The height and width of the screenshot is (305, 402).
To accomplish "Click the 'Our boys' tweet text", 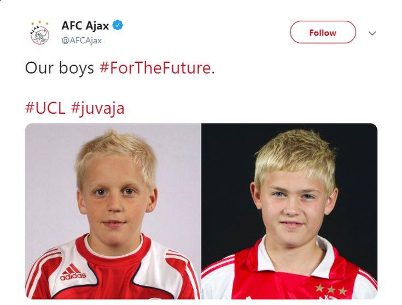I will pos(60,68).
